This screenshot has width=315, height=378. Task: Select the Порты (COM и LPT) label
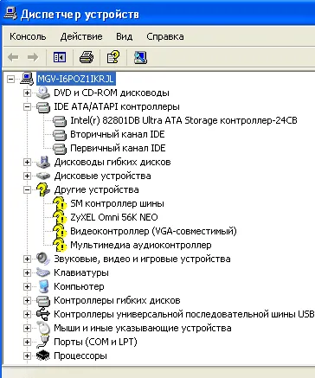coord(95,342)
